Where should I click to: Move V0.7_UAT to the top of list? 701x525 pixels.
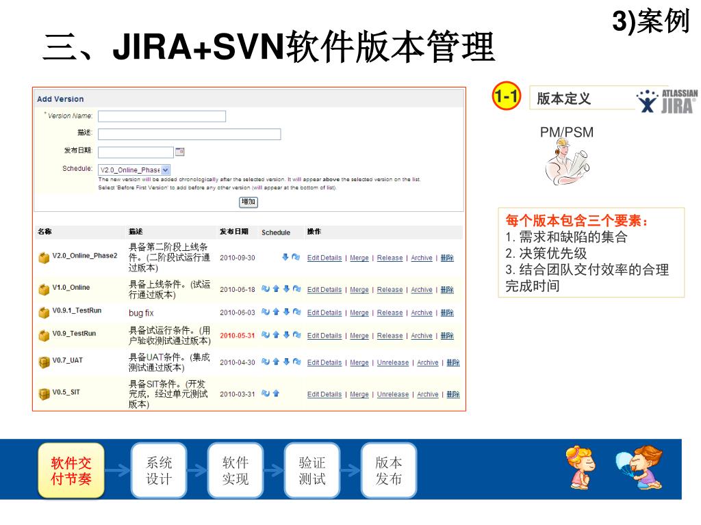(x=266, y=362)
